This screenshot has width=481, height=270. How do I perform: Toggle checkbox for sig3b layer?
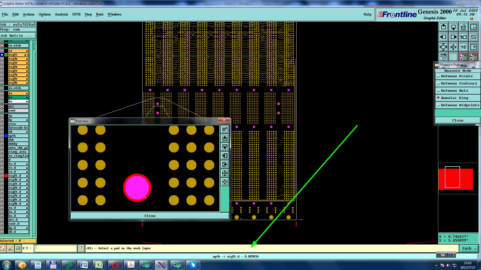tap(2, 59)
